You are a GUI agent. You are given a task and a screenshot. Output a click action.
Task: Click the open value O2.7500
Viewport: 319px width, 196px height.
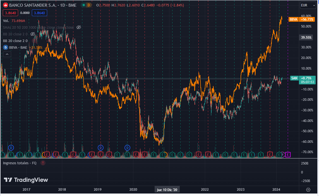pos(103,5)
